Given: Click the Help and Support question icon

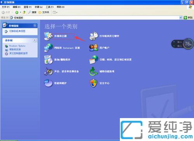Looking at the screenshot, I should [7, 50].
